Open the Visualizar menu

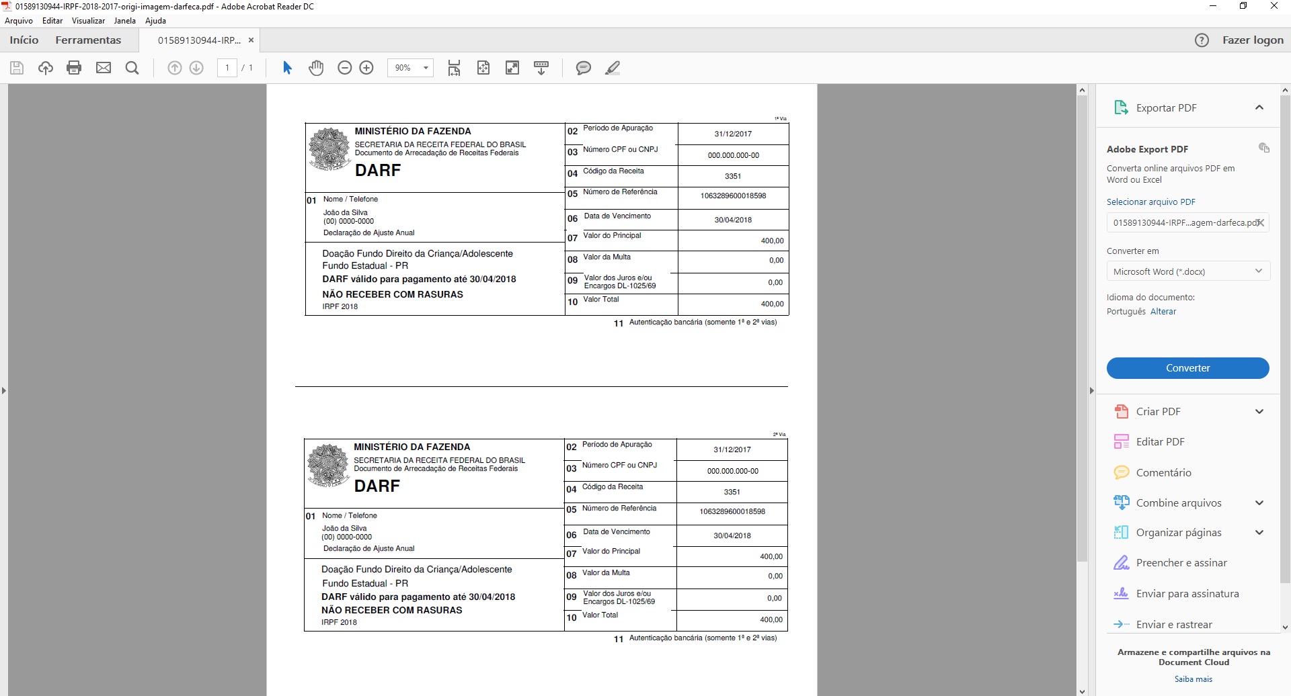click(88, 21)
